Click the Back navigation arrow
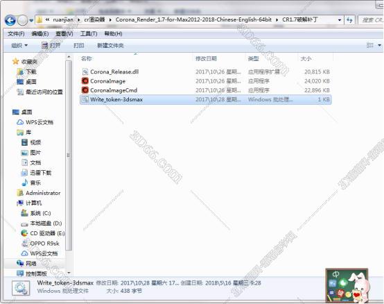Viewport: 384px width, 304px height. coord(10,20)
